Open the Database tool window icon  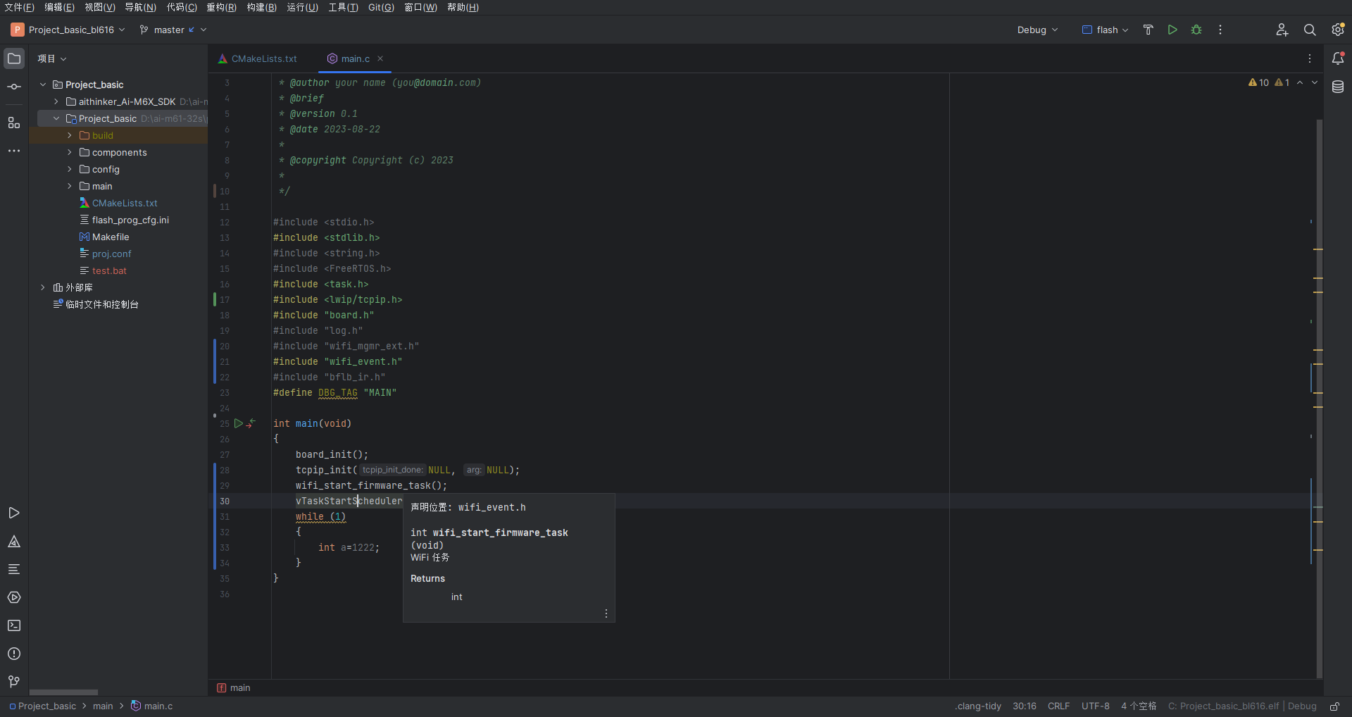pos(1338,87)
